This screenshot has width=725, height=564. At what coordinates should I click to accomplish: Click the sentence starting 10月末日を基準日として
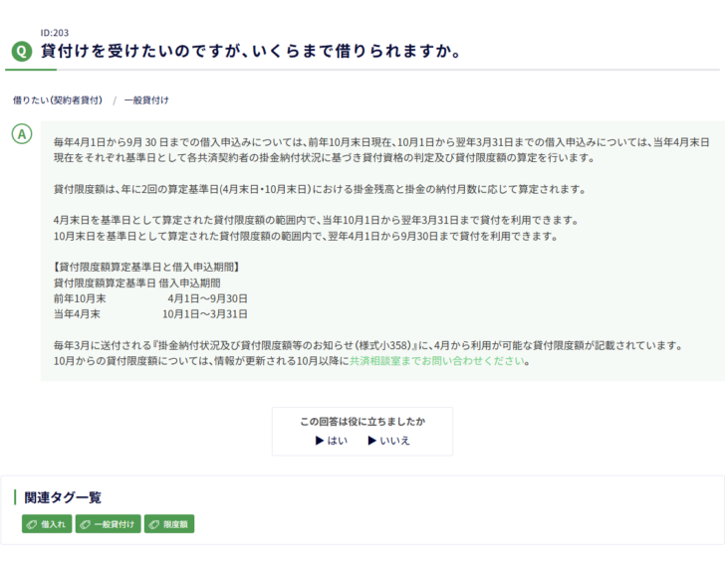[306, 236]
